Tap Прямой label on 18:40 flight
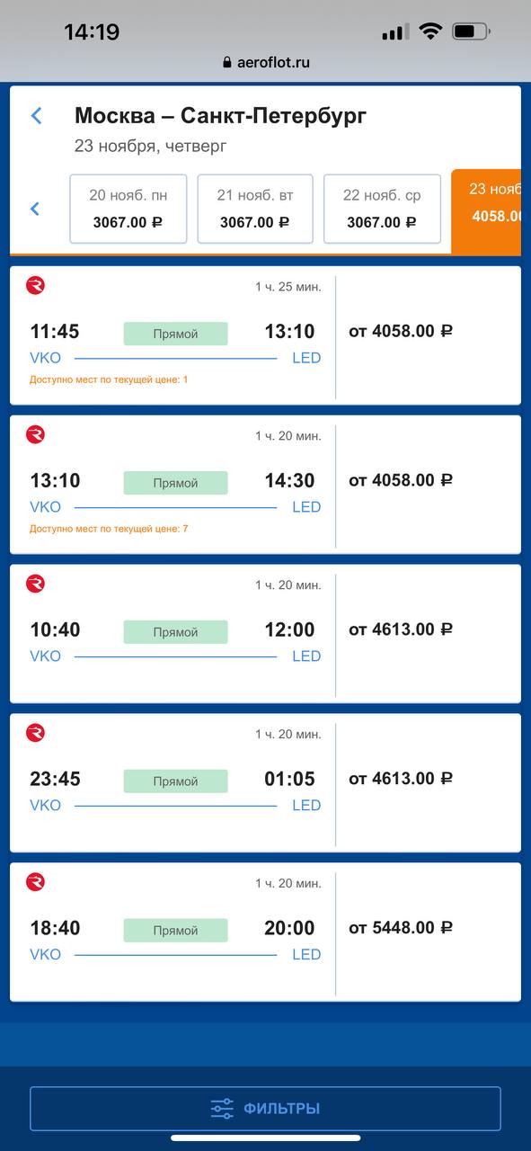Viewport: 531px width, 1151px height. tap(175, 931)
